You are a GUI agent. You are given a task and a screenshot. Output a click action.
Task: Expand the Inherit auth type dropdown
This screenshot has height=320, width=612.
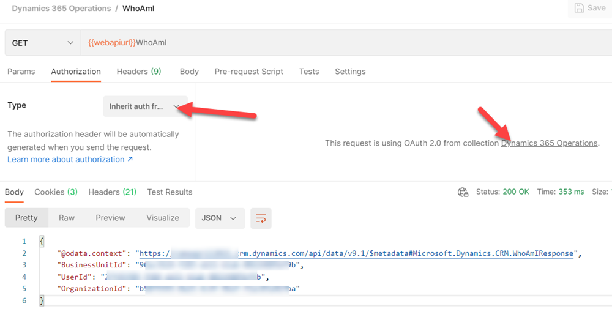point(145,106)
